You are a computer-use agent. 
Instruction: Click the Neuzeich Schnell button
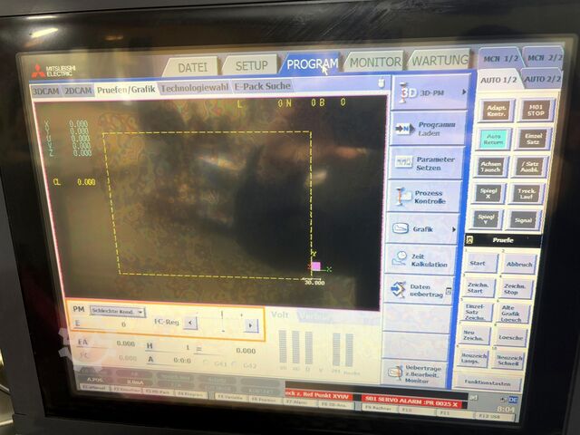point(508,360)
